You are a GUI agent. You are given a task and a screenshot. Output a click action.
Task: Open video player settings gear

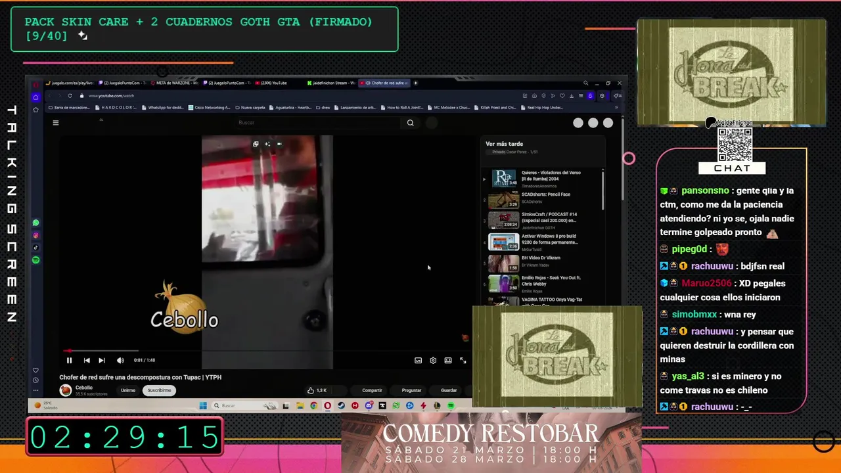tap(433, 360)
